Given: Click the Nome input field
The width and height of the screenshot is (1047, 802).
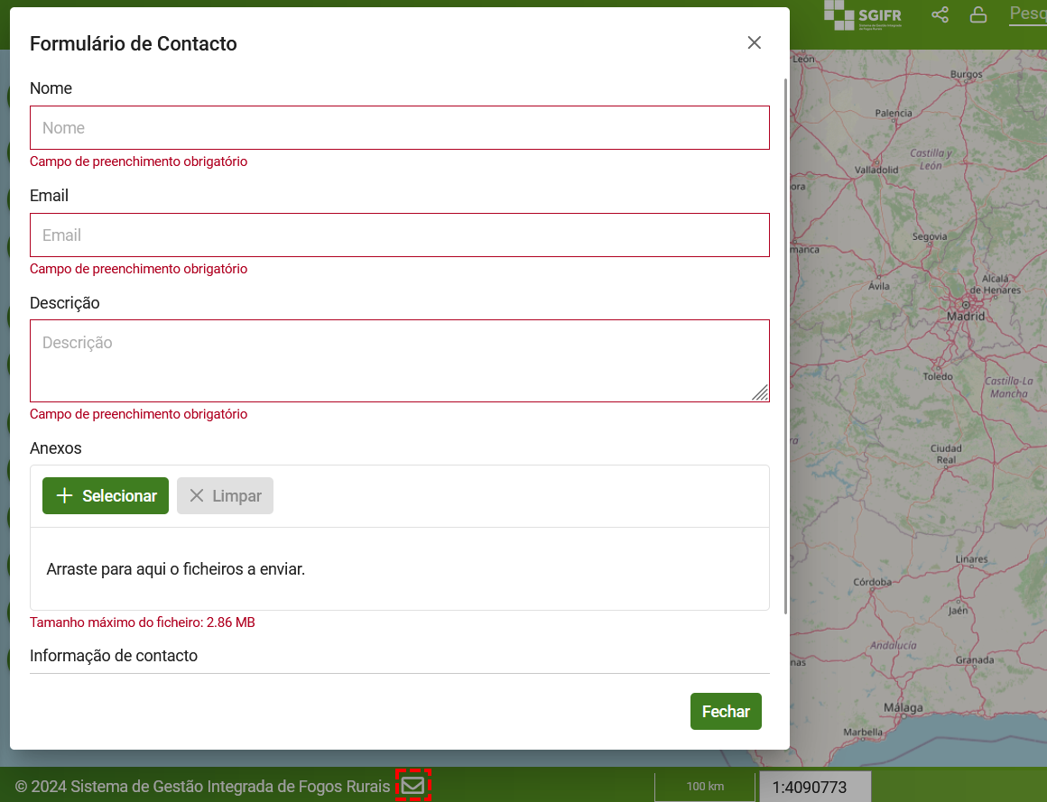Looking at the screenshot, I should [x=399, y=127].
